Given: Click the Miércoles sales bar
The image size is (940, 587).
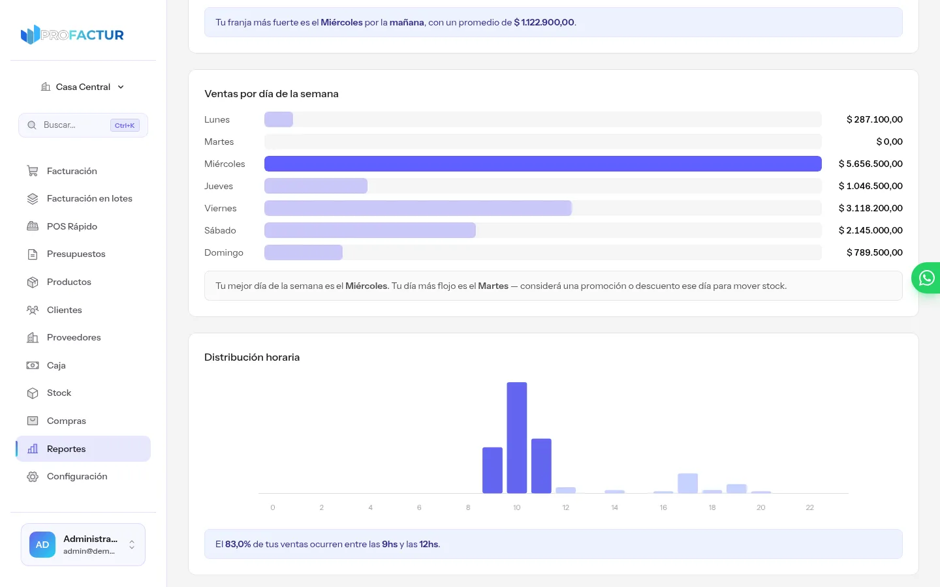Looking at the screenshot, I should pyautogui.click(x=543, y=164).
